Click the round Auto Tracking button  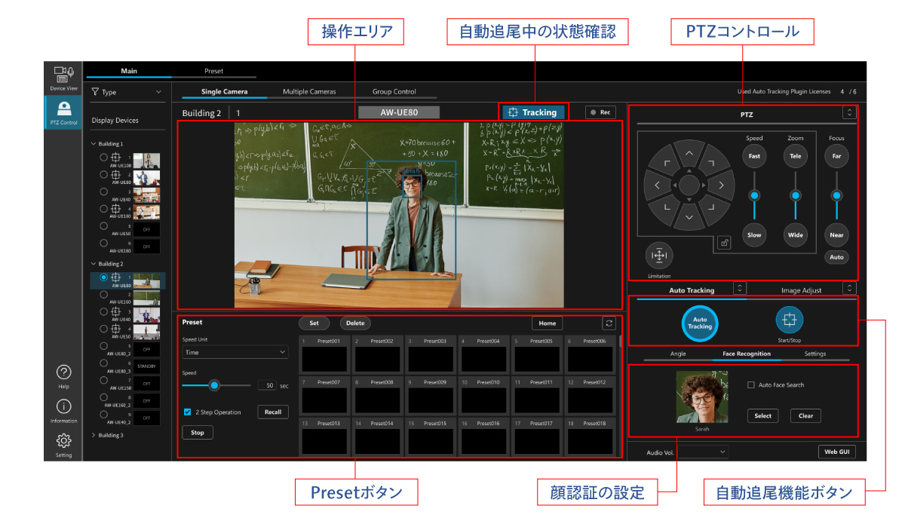700,323
